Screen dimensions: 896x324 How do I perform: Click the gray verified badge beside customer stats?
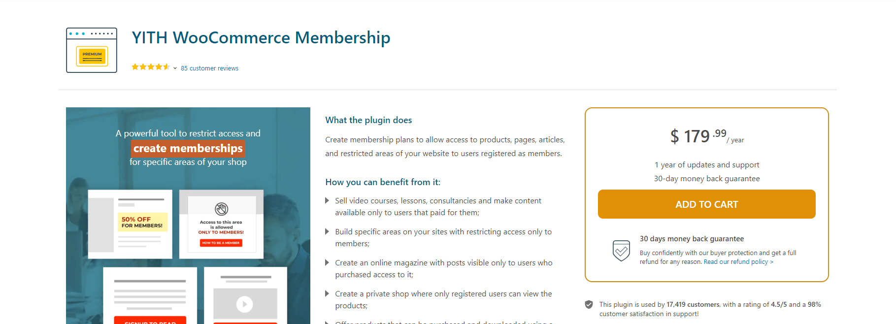[x=589, y=305]
